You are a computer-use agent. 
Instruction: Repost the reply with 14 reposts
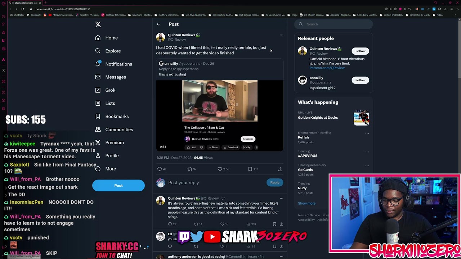pos(196,224)
